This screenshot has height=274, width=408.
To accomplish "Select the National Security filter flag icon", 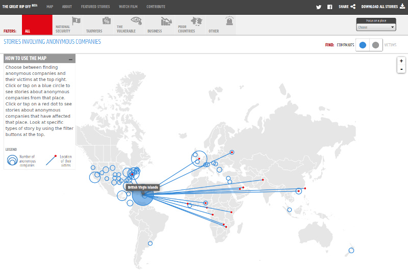I will pos(76,20).
